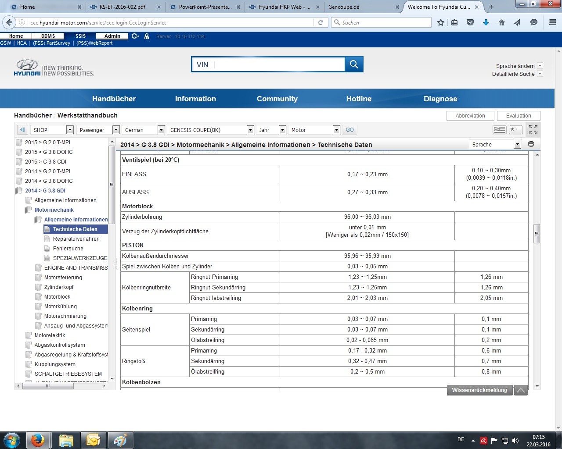Screen dimensions: 562x449
Task: Open the Firefox hamburger menu
Action: pos(553,22)
